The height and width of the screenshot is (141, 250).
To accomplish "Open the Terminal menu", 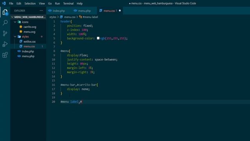I will point(68,4).
